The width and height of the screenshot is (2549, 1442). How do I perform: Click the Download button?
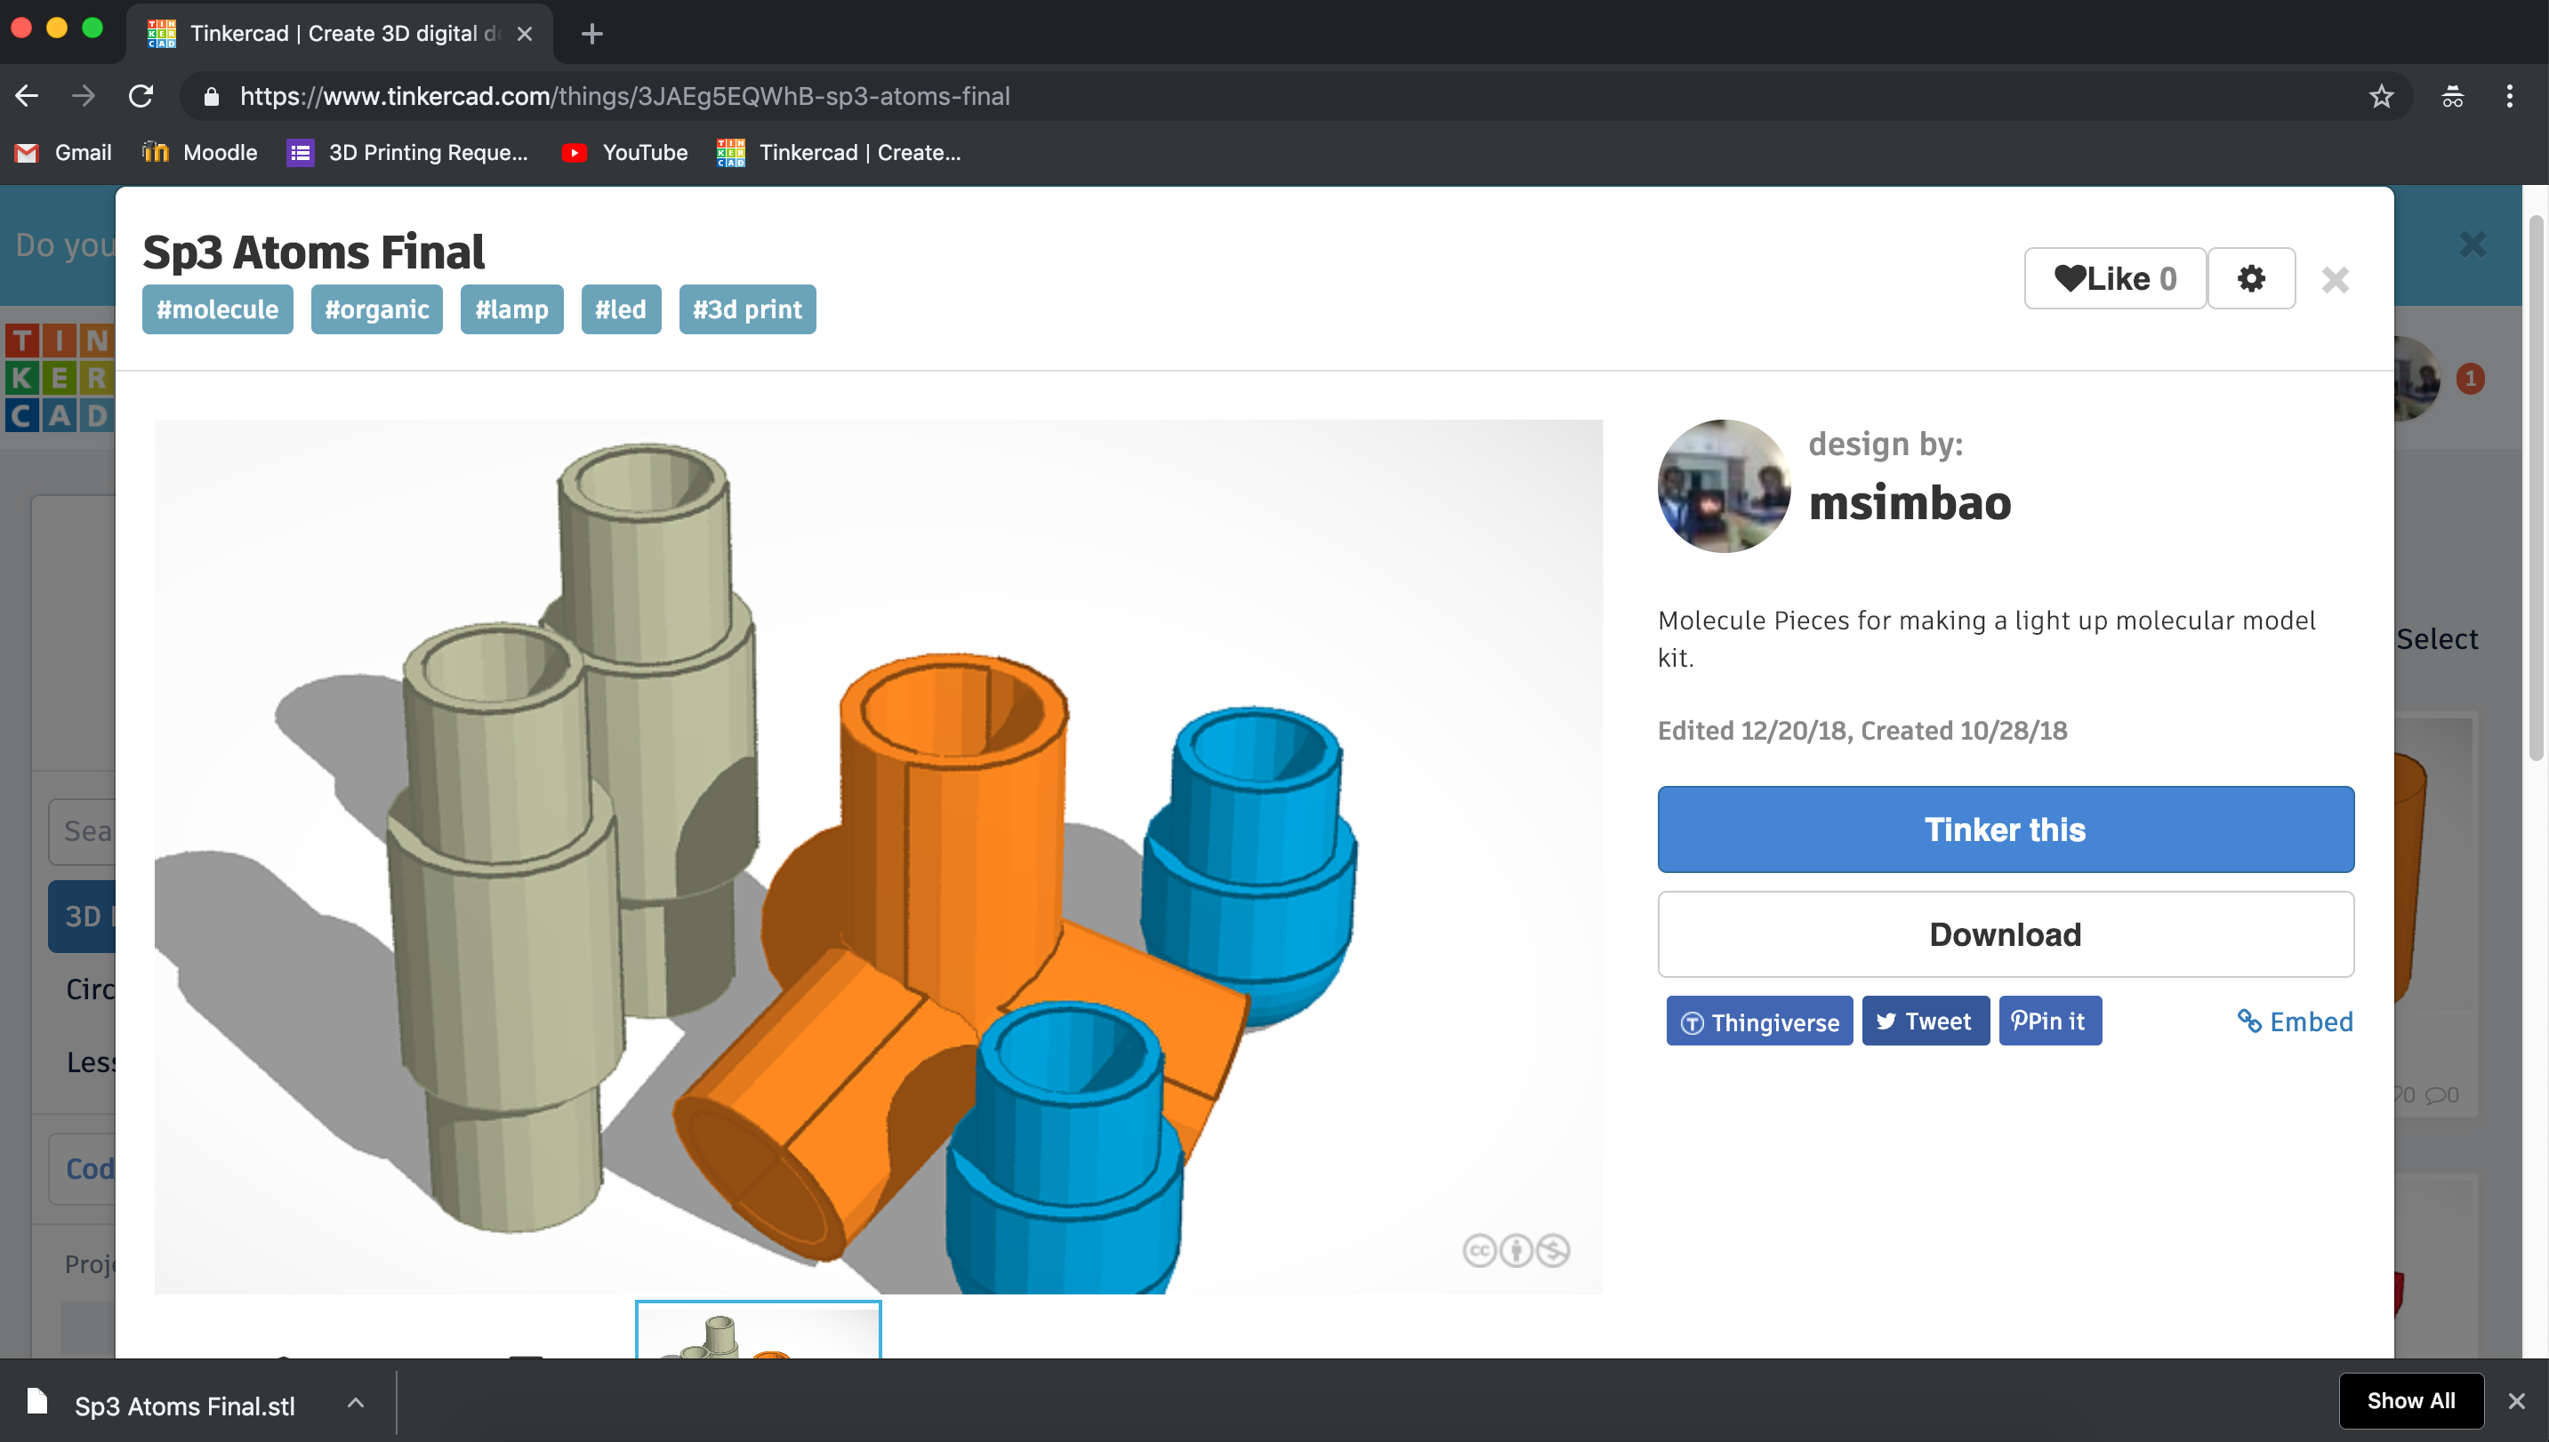coord(2004,934)
